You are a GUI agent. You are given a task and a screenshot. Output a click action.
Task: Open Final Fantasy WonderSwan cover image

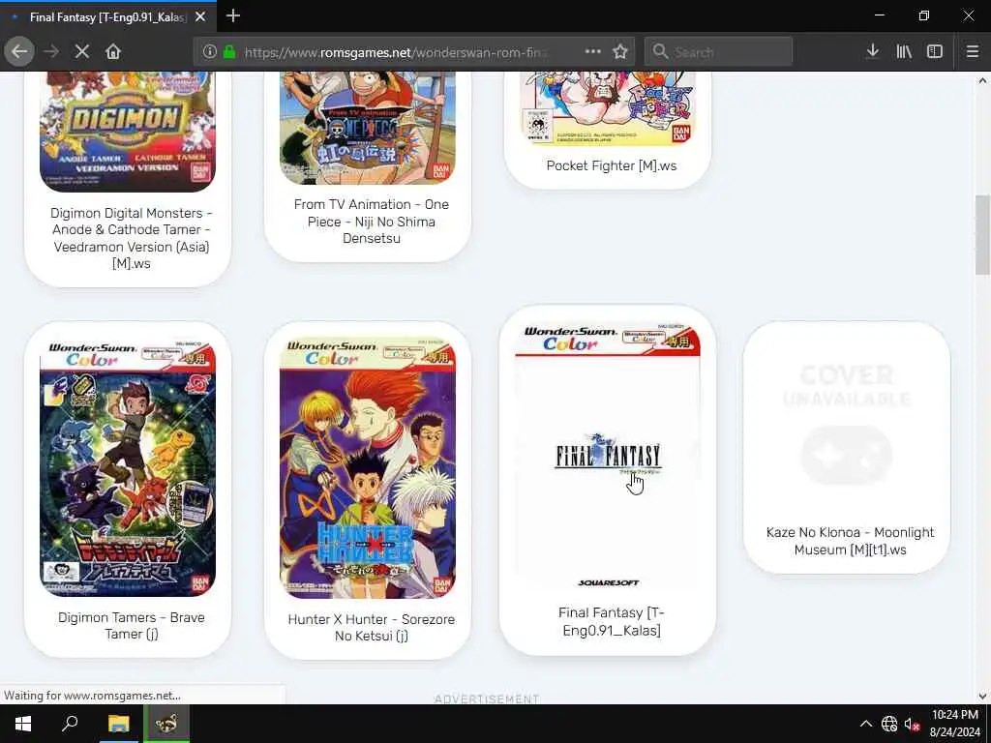[x=608, y=457]
